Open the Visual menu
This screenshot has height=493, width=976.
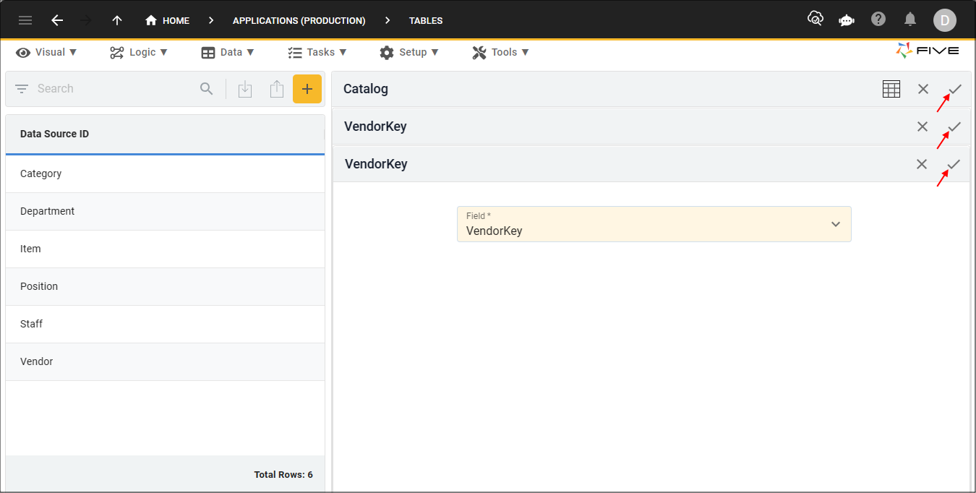tap(47, 52)
